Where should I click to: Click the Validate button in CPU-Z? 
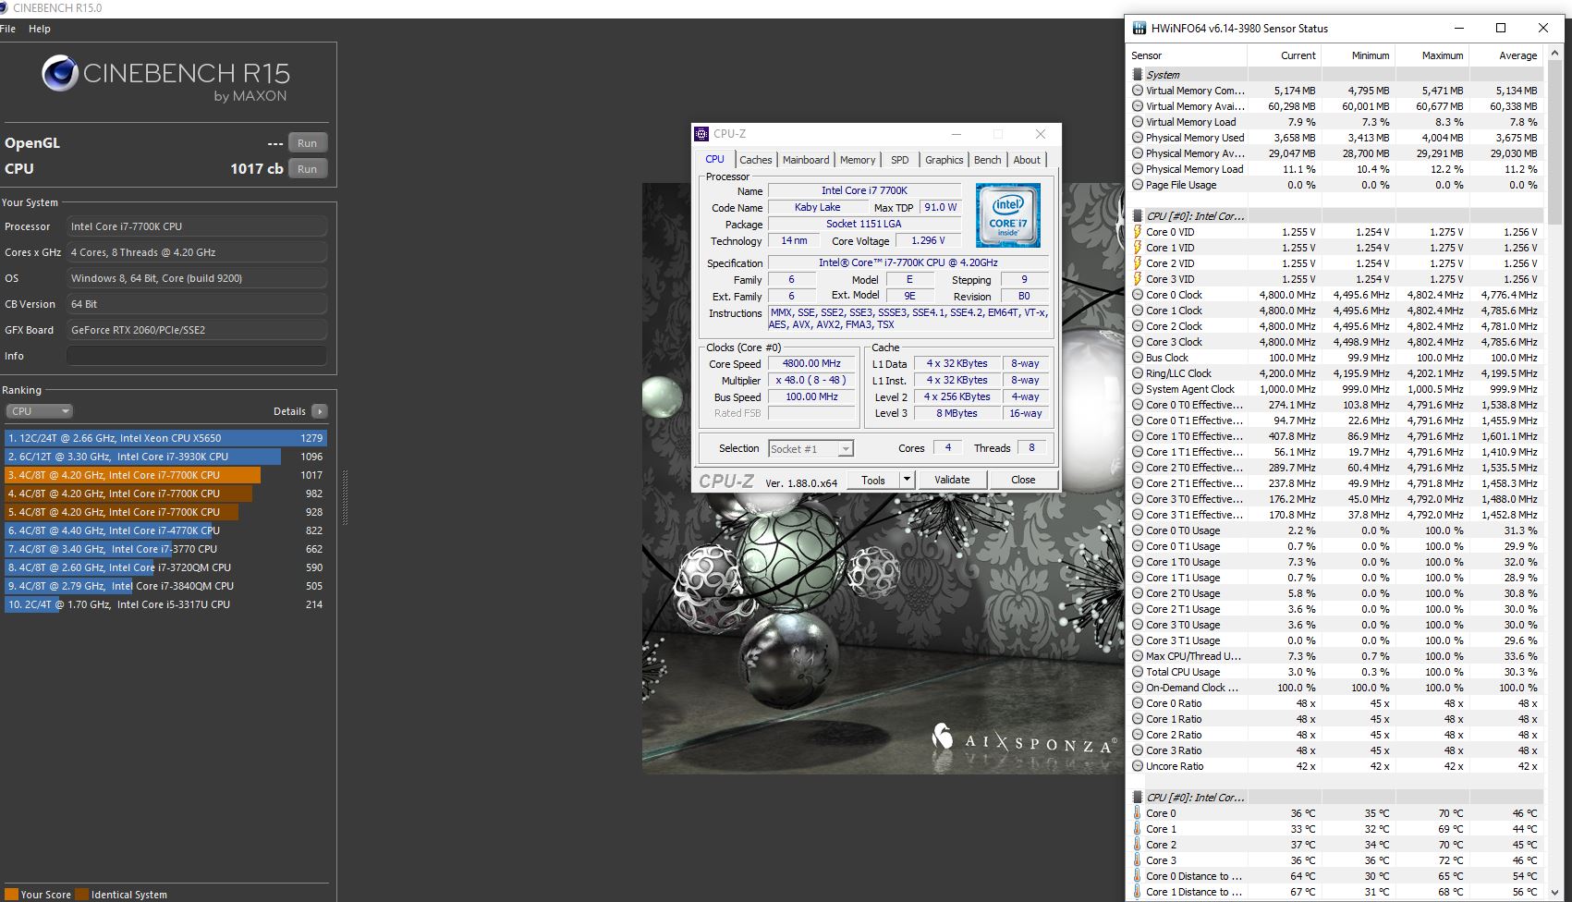click(952, 480)
